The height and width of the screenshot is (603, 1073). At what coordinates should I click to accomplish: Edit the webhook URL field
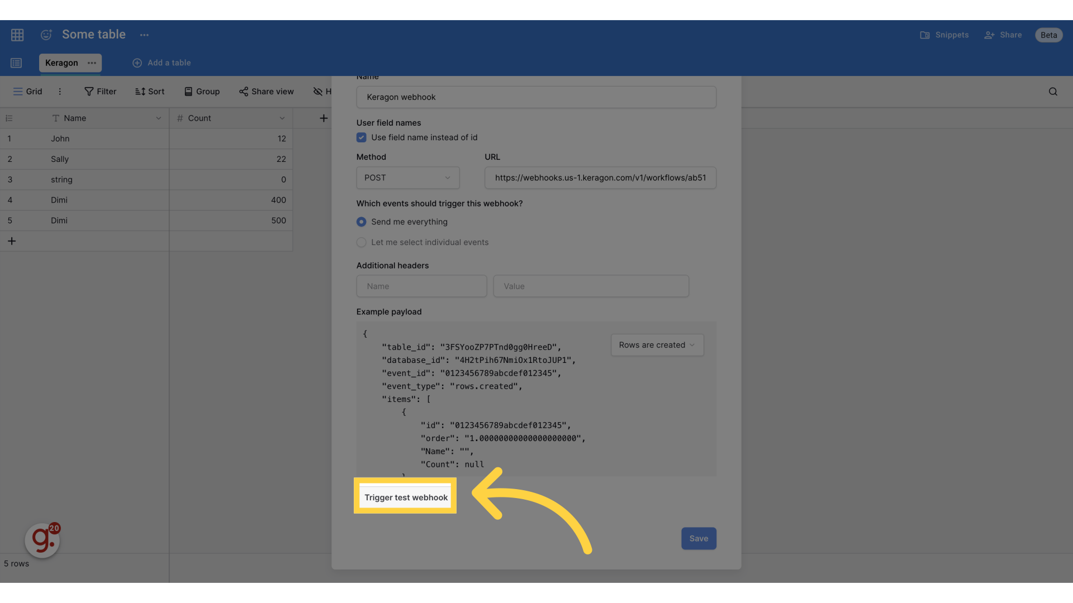tap(600, 178)
